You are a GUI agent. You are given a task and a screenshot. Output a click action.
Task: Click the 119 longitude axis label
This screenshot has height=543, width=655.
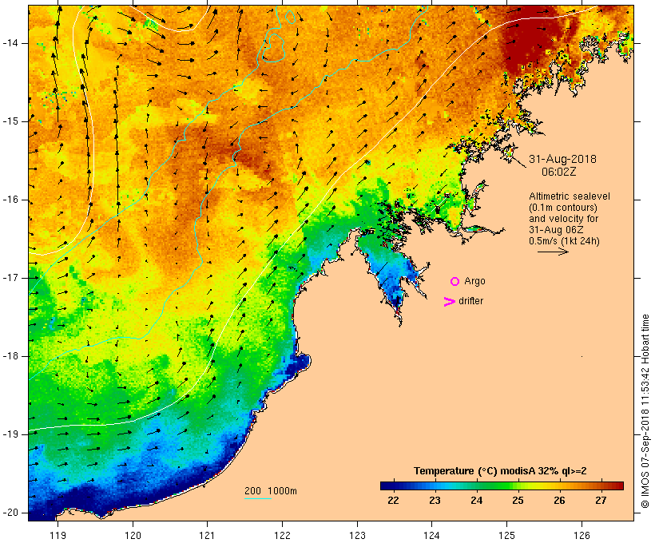pos(58,536)
